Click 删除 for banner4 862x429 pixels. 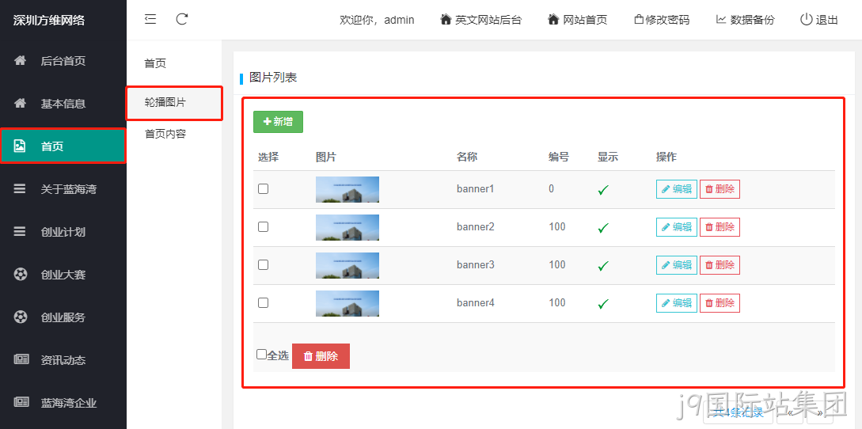(720, 303)
